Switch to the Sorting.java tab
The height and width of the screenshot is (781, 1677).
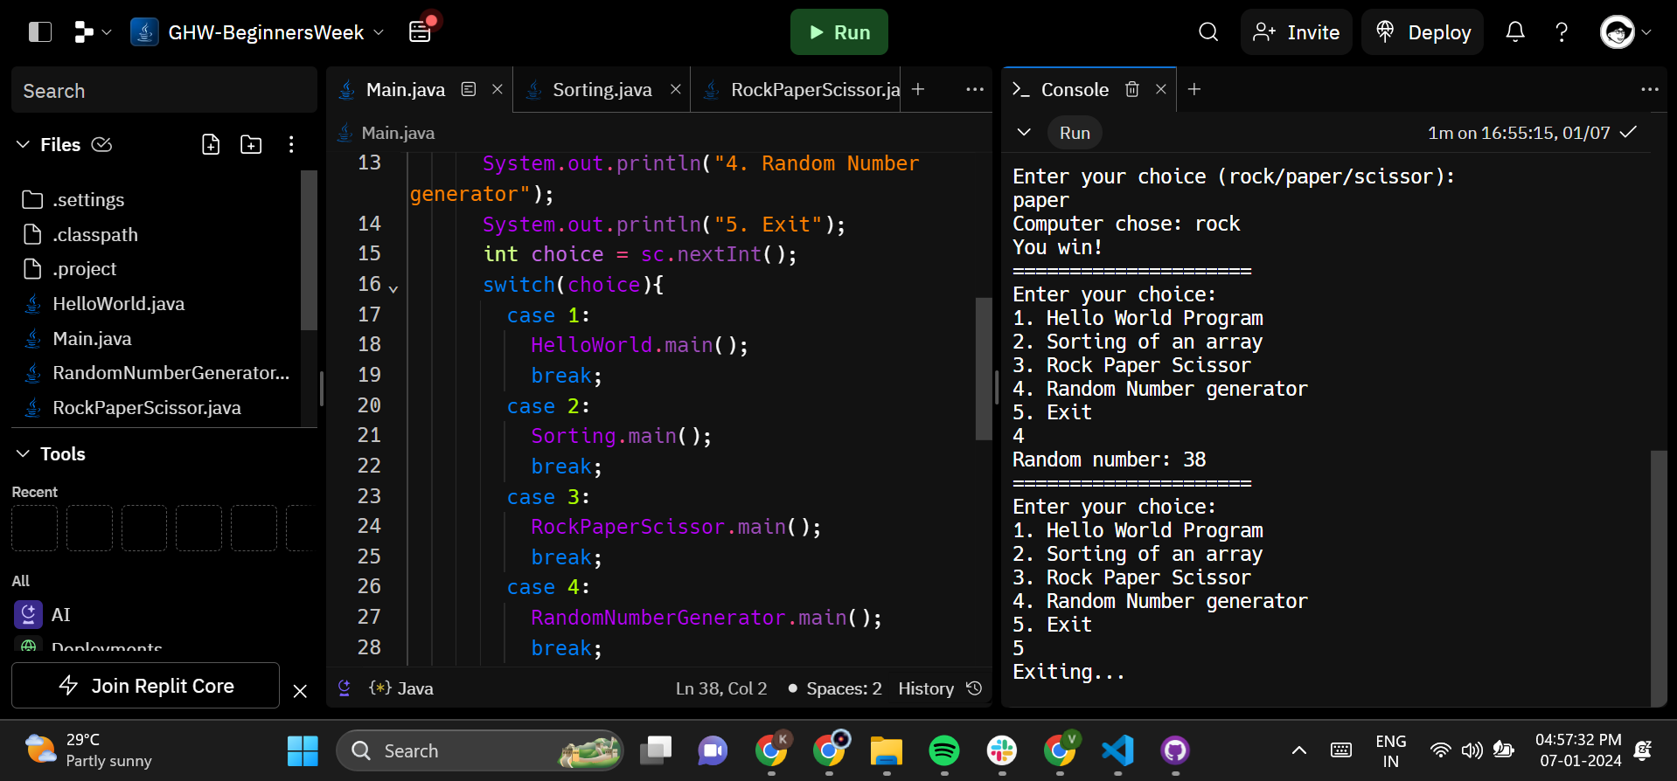pos(602,89)
